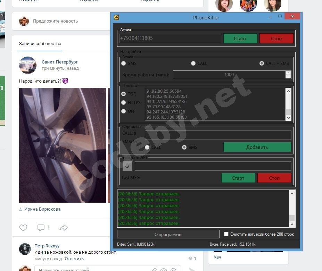The width and height of the screenshot is (322, 271).
Task: Click working time field showing 1000
Action: pos(229,75)
